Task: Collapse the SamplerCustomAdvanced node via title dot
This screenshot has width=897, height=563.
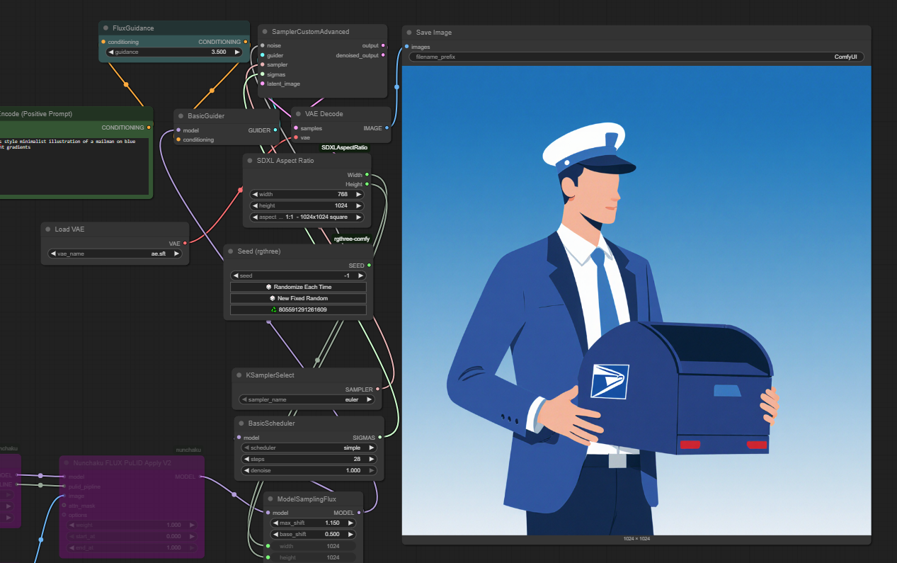Action: point(265,32)
